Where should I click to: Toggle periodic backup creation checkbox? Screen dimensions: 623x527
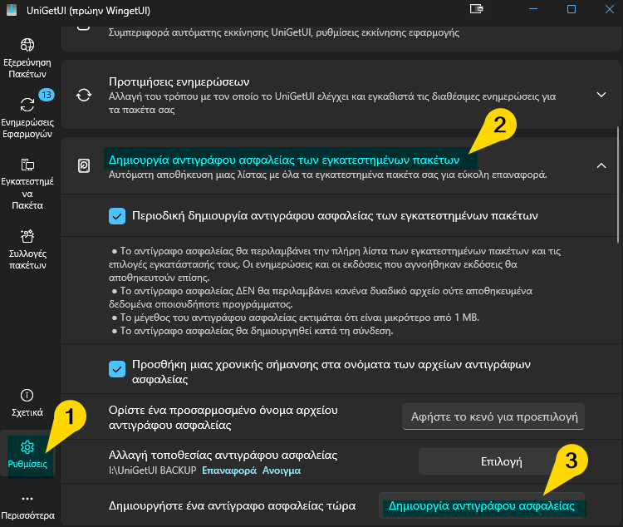pos(117,216)
